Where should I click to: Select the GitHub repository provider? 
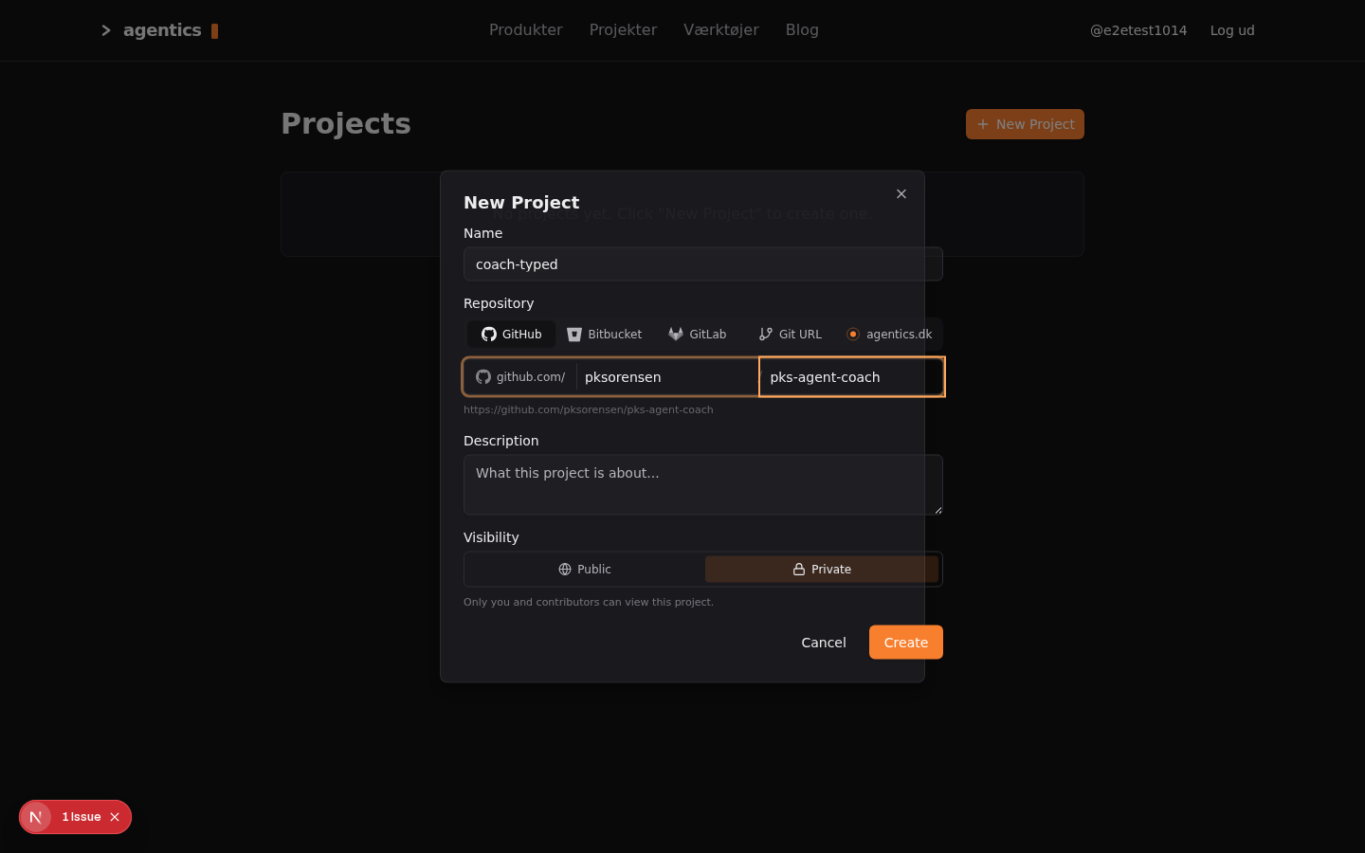pyautogui.click(x=511, y=335)
